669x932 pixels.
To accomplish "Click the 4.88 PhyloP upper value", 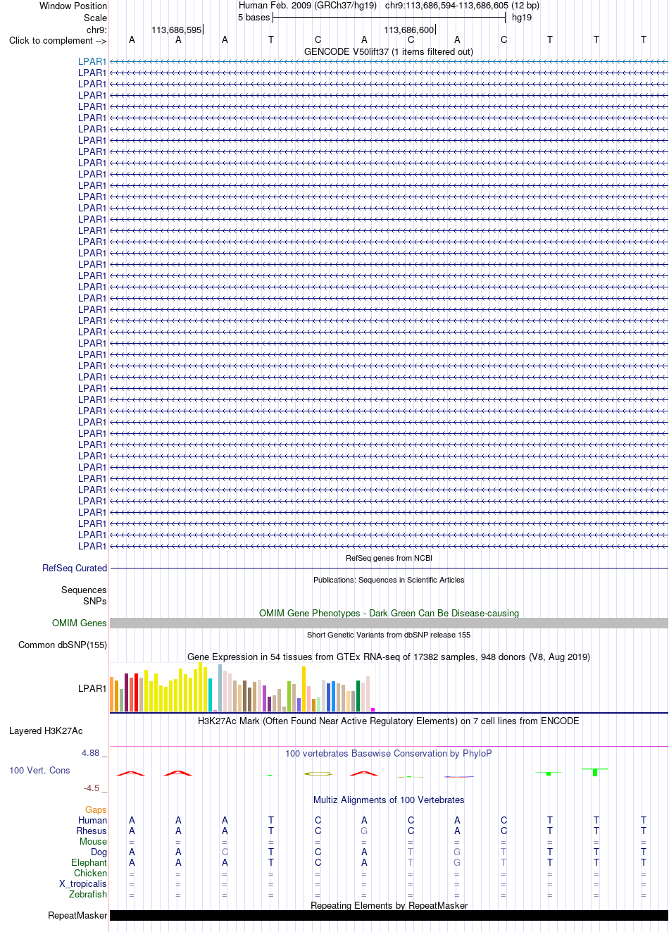I will pos(91,753).
